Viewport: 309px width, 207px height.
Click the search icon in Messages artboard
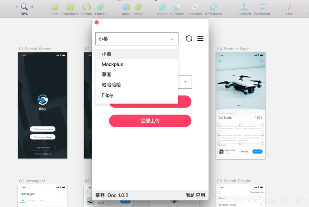click(x=64, y=194)
